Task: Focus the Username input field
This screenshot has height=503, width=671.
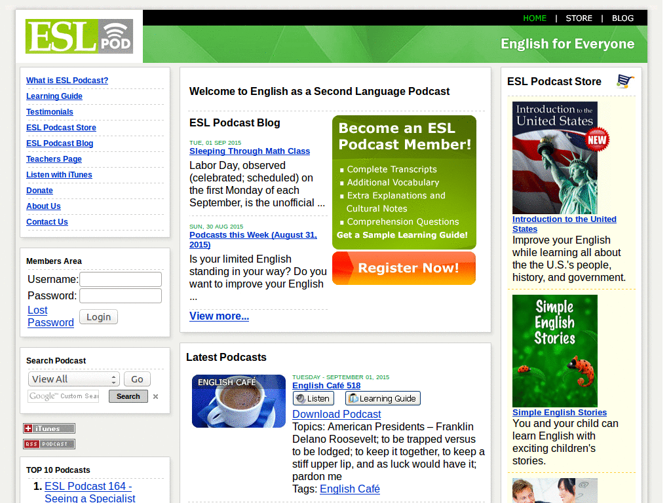Action: 121,279
